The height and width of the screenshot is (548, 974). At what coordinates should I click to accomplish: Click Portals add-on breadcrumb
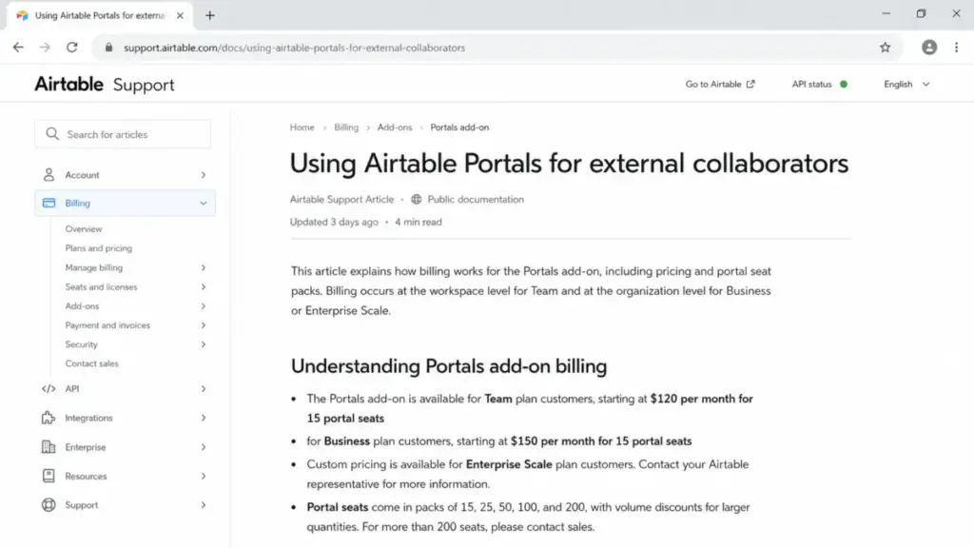459,127
